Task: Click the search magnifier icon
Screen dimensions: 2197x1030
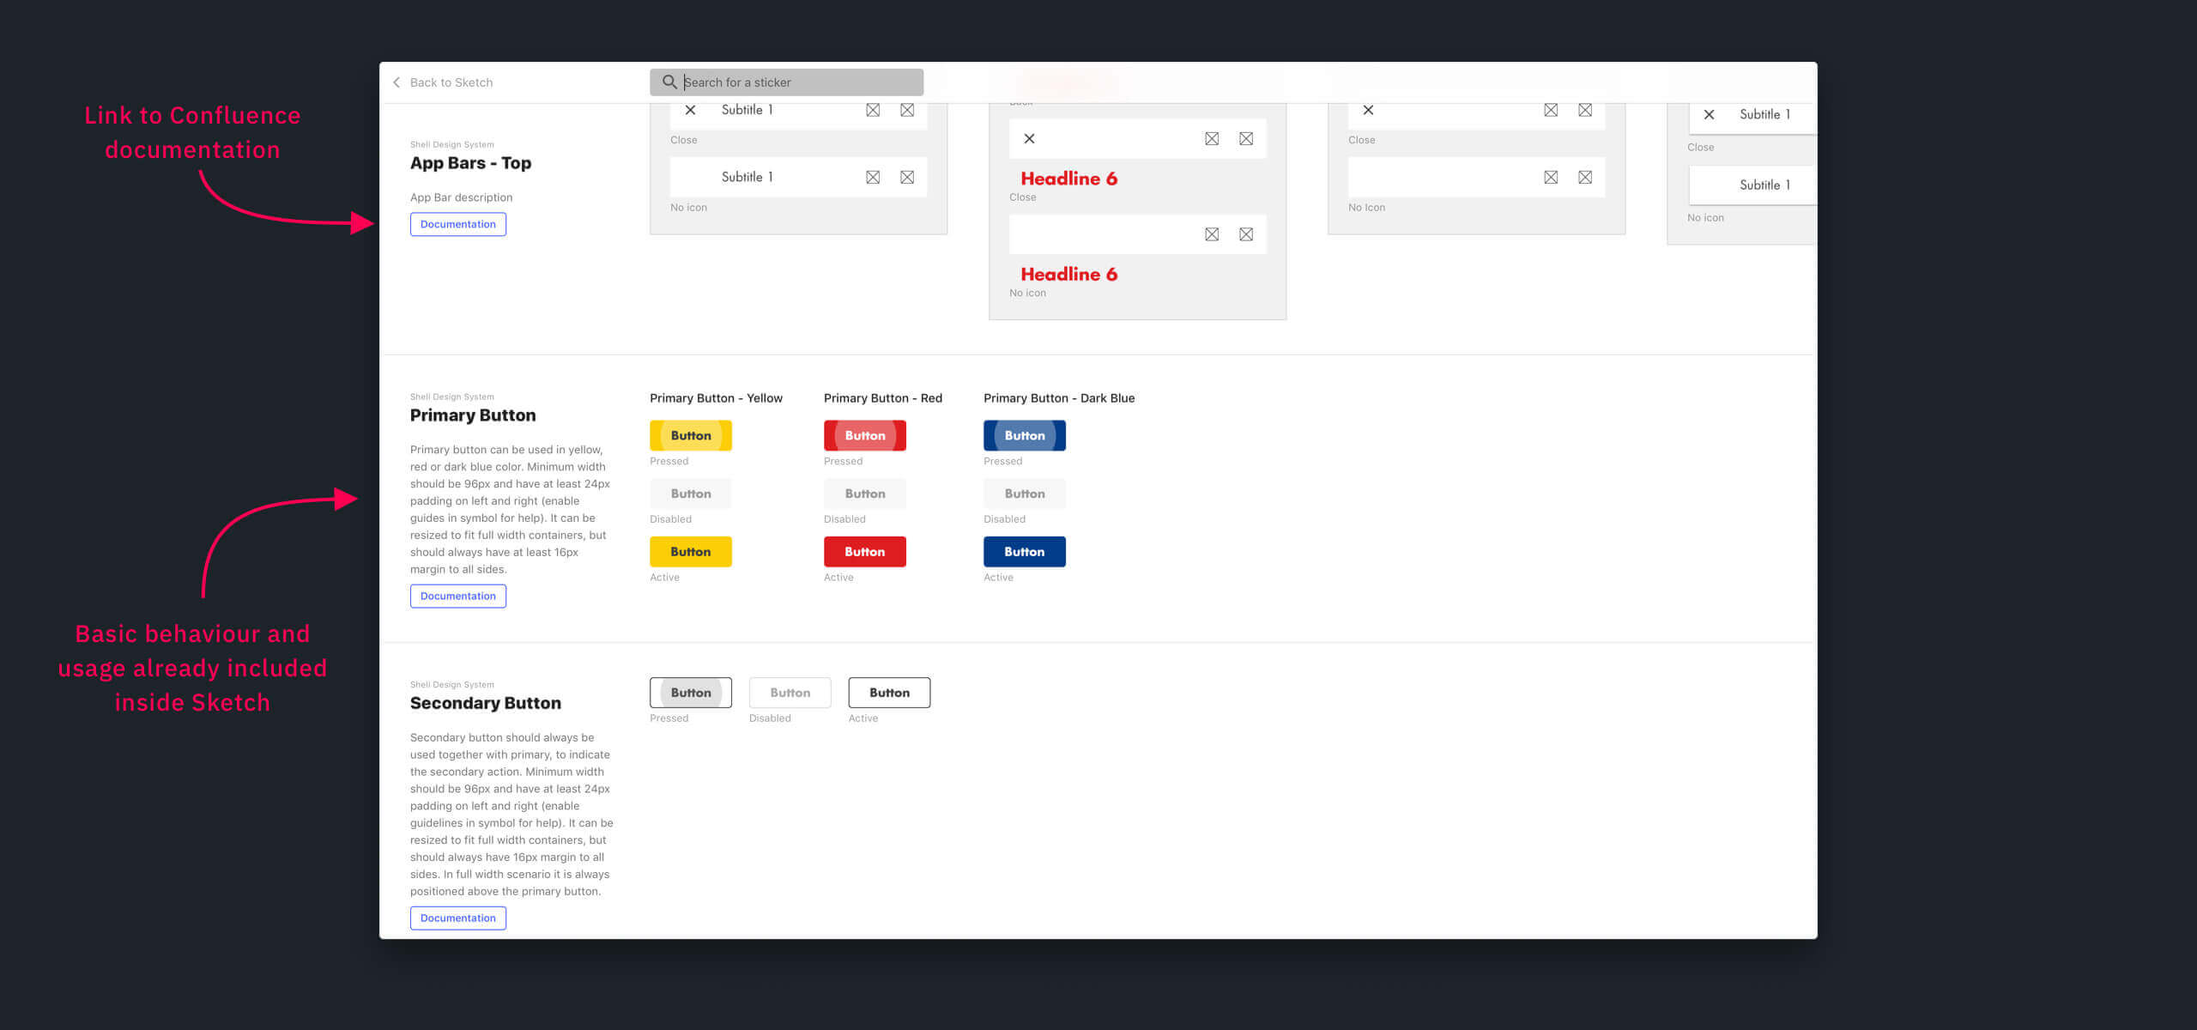Action: tap(669, 82)
